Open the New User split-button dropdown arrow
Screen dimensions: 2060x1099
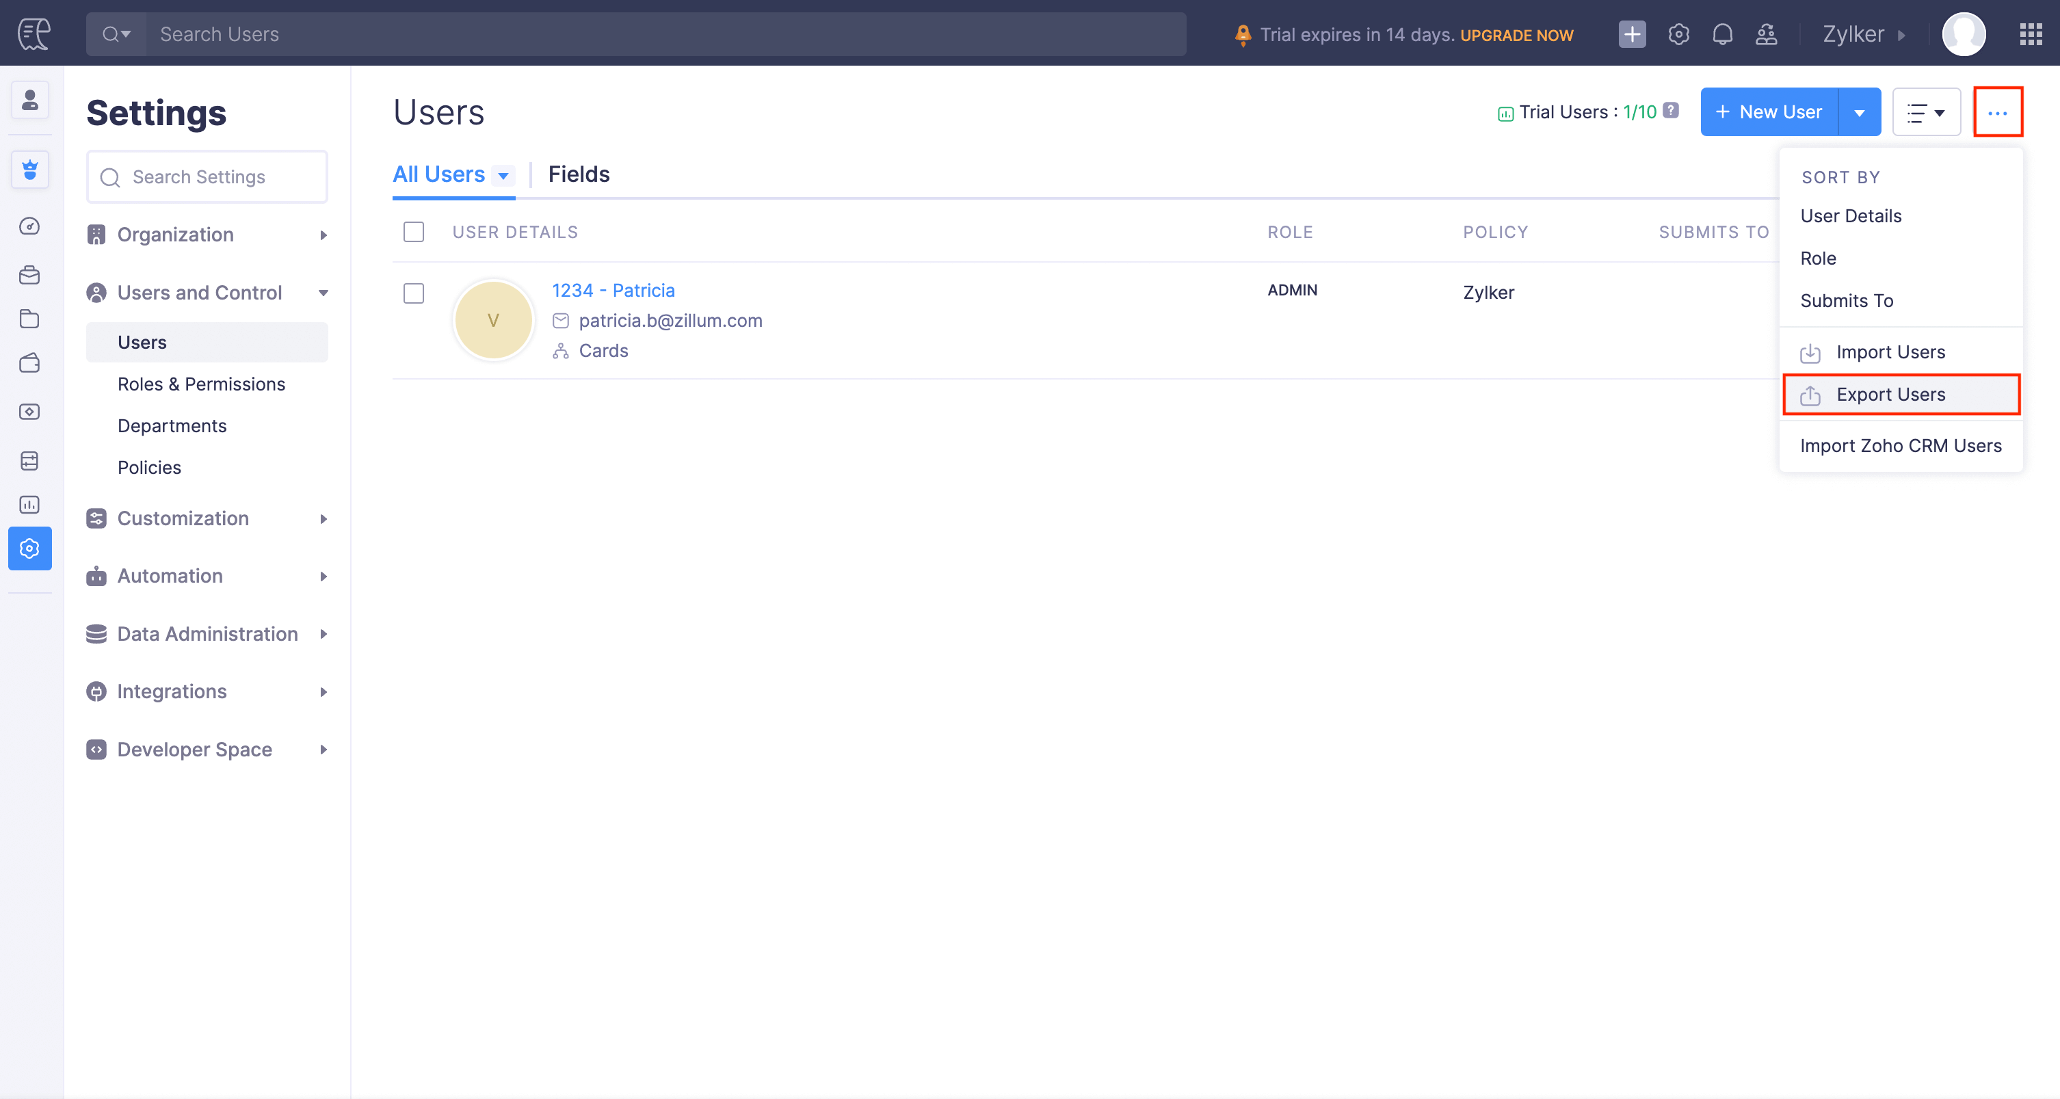(1860, 111)
